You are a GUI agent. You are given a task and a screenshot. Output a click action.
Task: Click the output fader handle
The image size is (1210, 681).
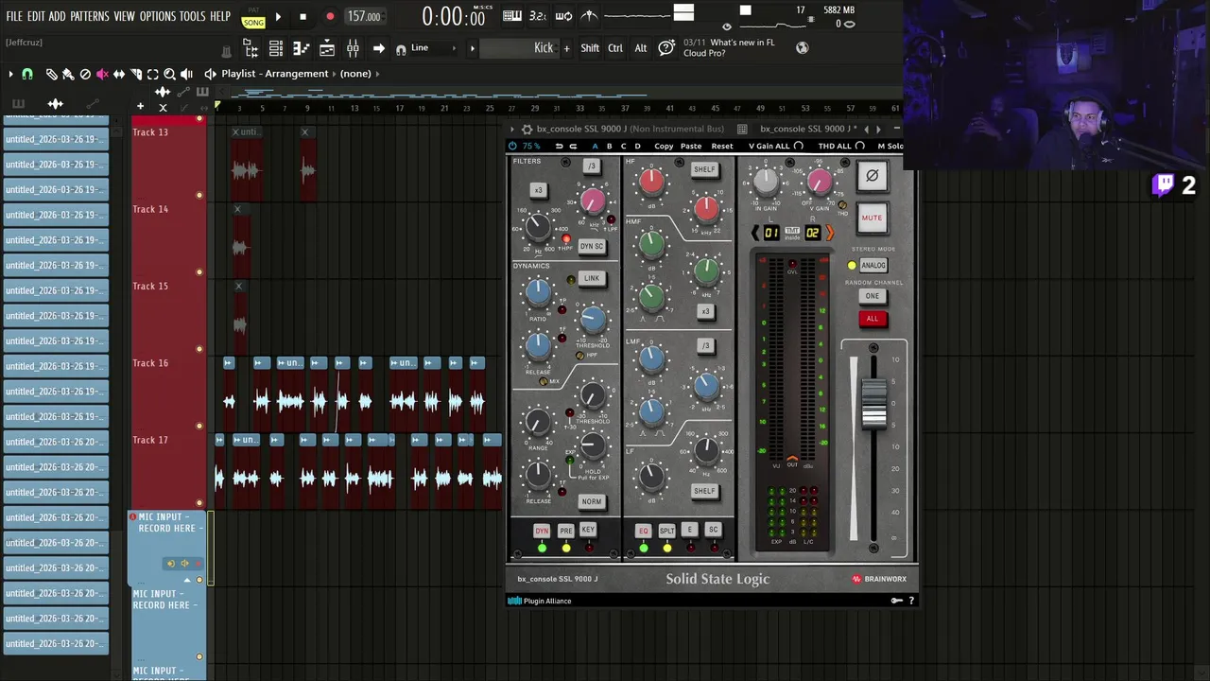874,403
